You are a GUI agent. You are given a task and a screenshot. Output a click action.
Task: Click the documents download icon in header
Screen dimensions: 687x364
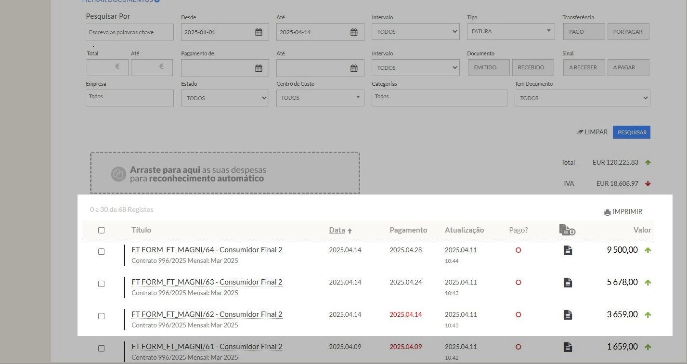tap(567, 230)
